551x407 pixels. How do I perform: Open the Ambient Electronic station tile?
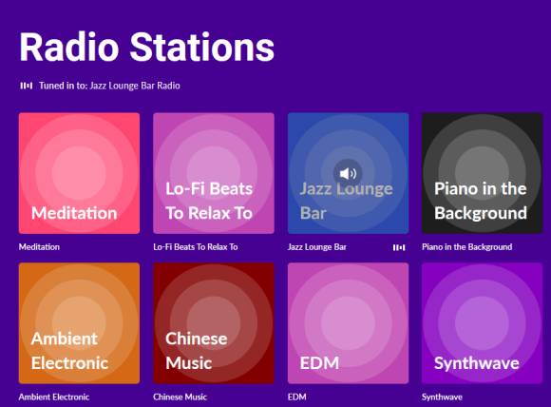click(x=79, y=323)
